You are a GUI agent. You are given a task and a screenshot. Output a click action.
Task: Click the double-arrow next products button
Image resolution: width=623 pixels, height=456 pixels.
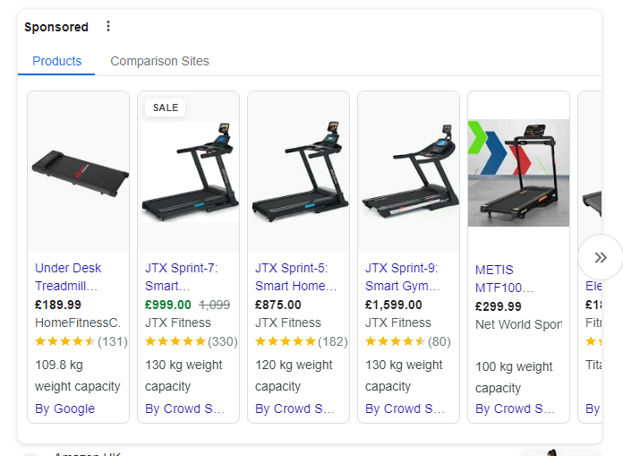(601, 257)
